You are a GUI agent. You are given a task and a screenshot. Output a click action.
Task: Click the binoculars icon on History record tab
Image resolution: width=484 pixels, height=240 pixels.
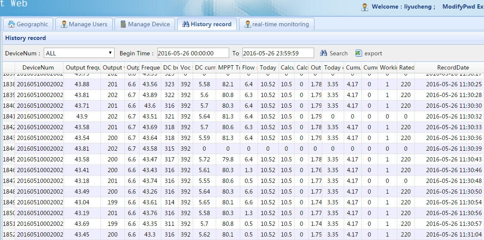[x=185, y=24]
